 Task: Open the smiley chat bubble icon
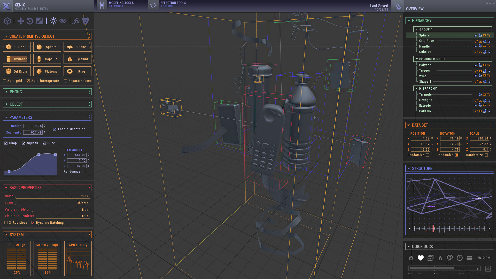point(450,258)
